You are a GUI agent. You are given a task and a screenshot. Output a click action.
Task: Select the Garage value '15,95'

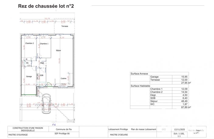tap(184, 77)
